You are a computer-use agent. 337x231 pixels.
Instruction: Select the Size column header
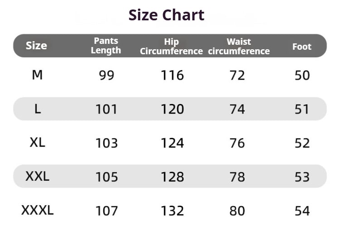click(36, 46)
